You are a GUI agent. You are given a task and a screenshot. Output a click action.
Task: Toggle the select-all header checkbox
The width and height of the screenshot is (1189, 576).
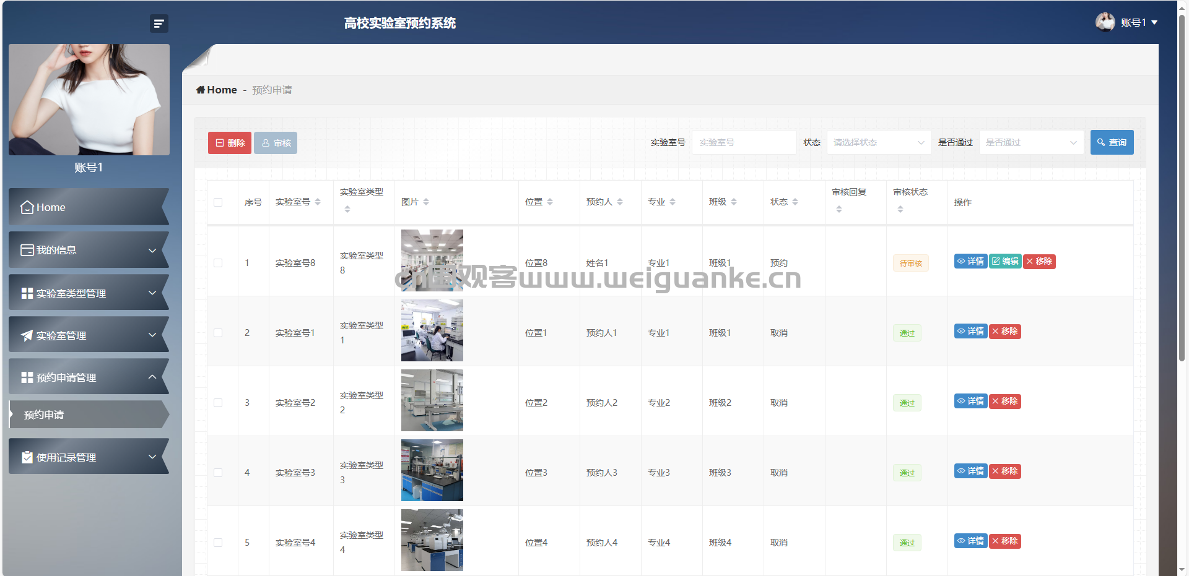pyautogui.click(x=218, y=202)
